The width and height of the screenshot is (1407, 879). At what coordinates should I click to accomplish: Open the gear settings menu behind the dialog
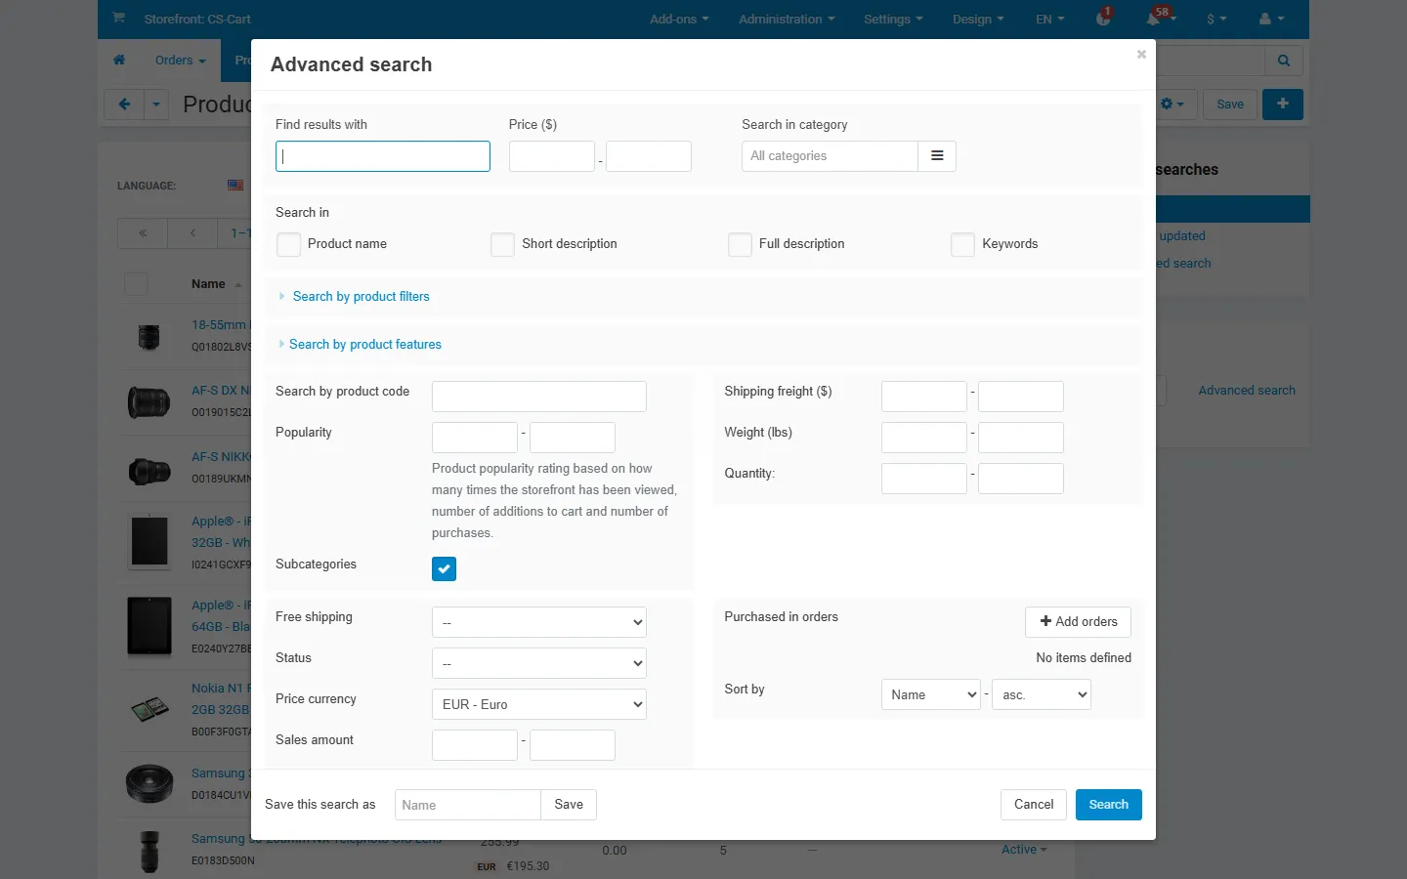click(x=1172, y=105)
